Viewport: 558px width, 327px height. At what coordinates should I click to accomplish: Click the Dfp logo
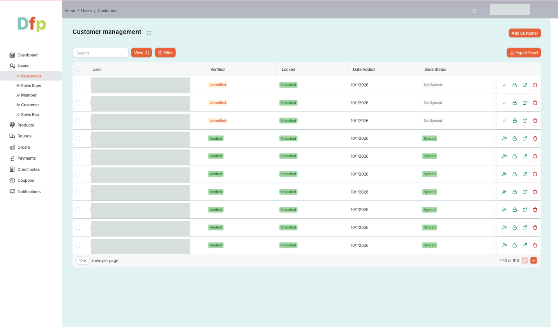coord(32,24)
